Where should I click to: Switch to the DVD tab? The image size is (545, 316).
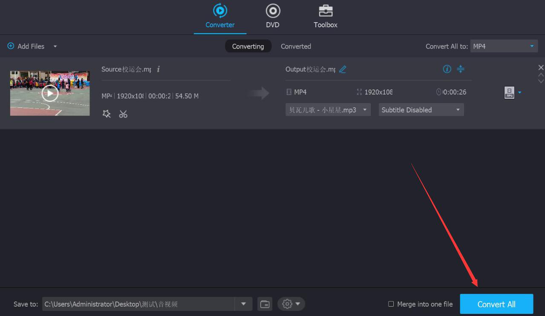[273, 16]
